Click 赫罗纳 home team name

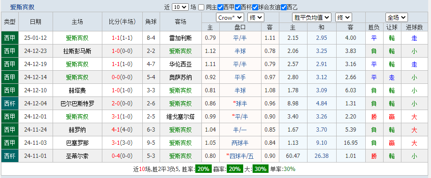[x=77, y=130]
